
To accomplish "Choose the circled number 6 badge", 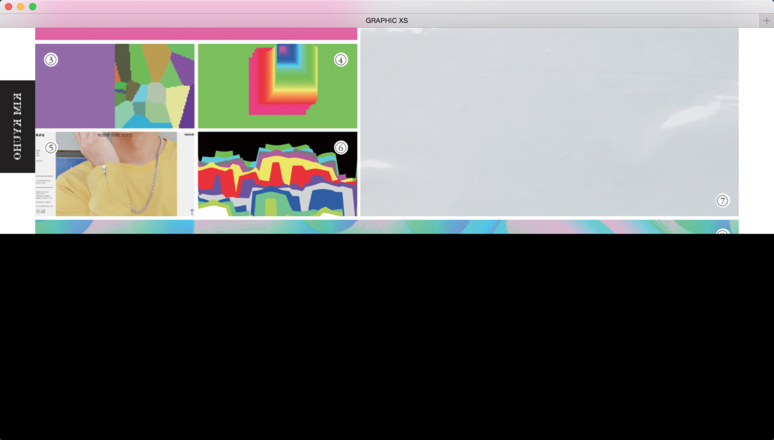I will point(341,148).
